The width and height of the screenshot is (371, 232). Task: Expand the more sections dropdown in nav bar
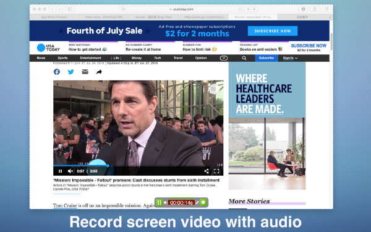click(x=224, y=58)
